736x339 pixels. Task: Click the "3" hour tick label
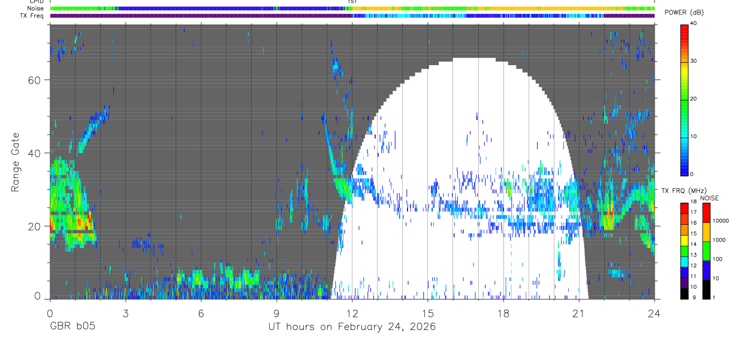(125, 313)
